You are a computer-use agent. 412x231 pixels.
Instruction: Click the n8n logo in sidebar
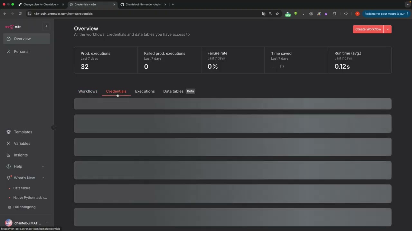coord(13,27)
